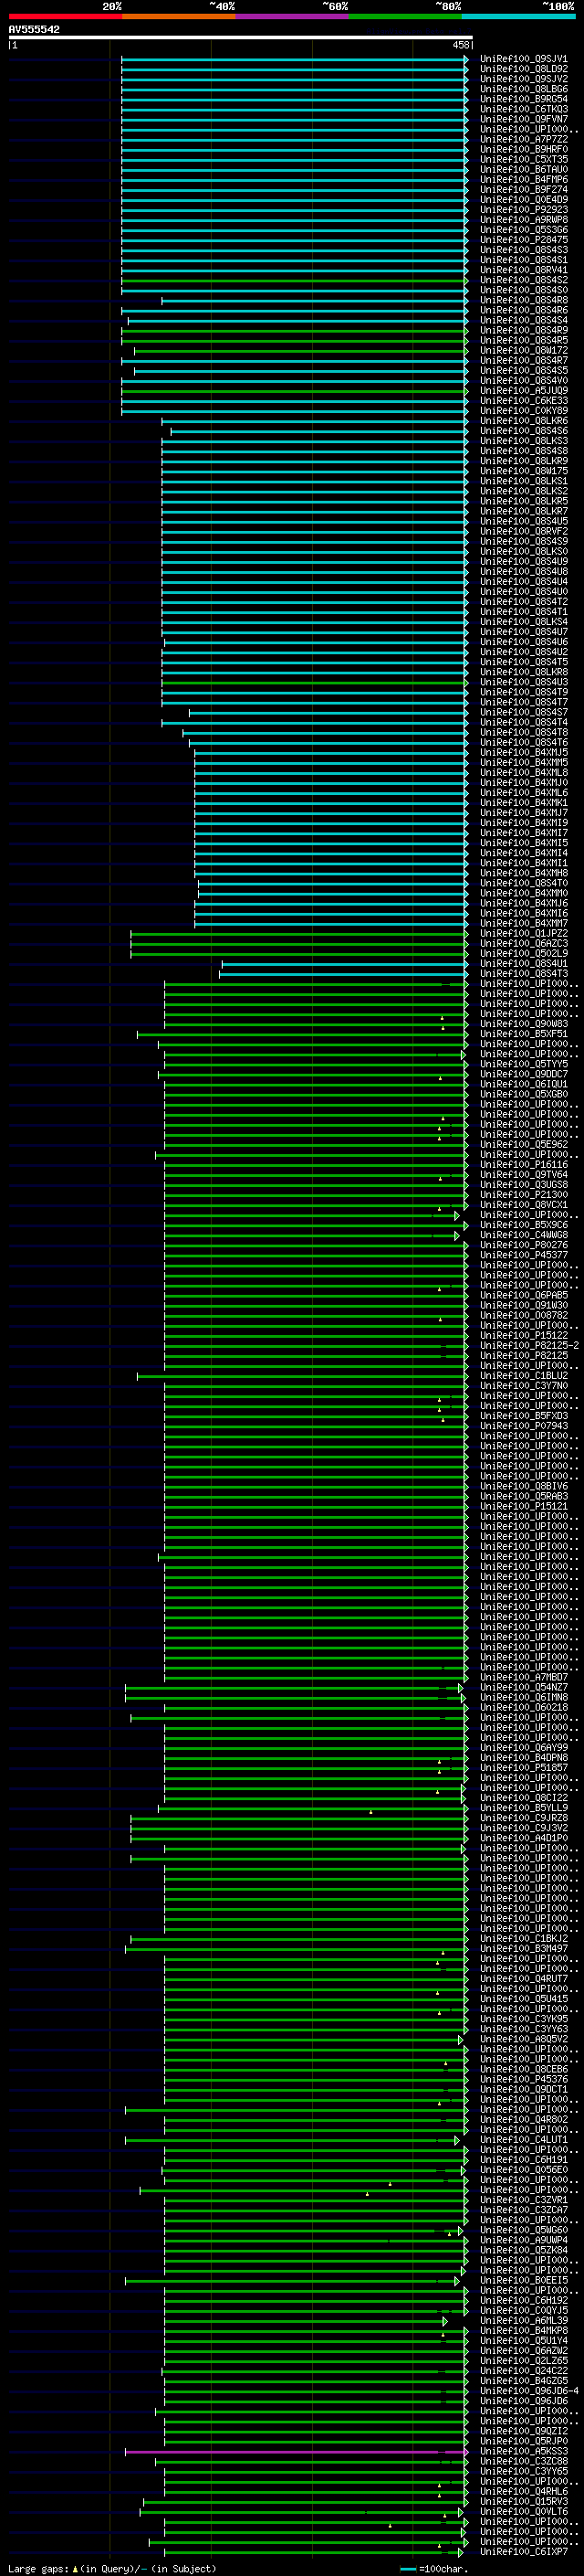Click the cyan 100% legend color segment
Screen dimensions: 584x2576
click(518, 17)
